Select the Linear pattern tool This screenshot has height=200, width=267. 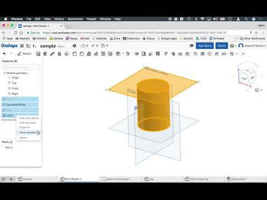coord(118,54)
